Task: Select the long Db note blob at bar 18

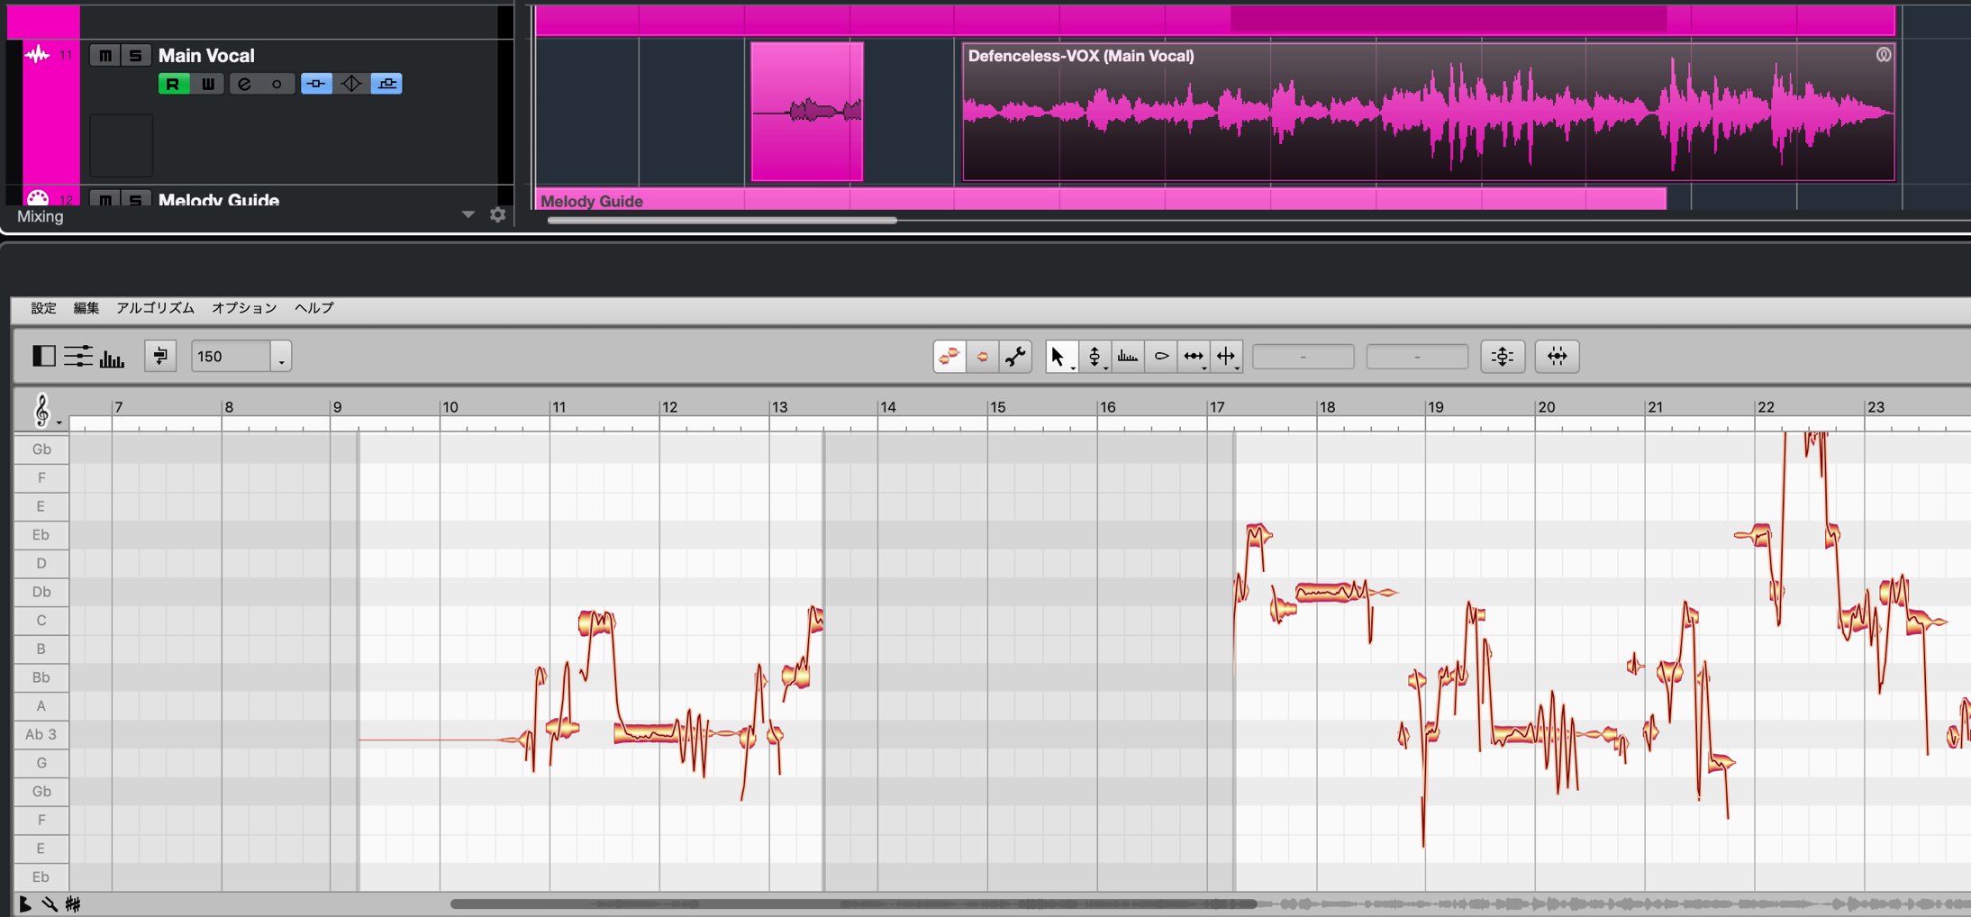Action: (1331, 592)
